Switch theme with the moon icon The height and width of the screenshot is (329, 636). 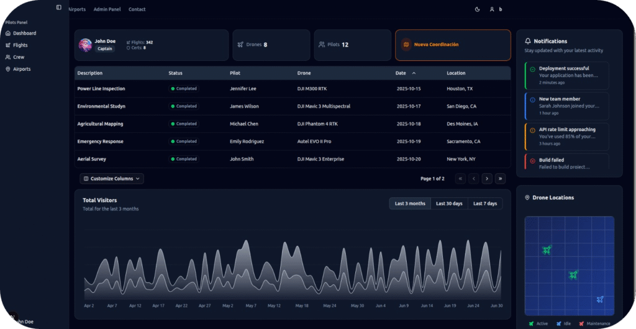(477, 9)
